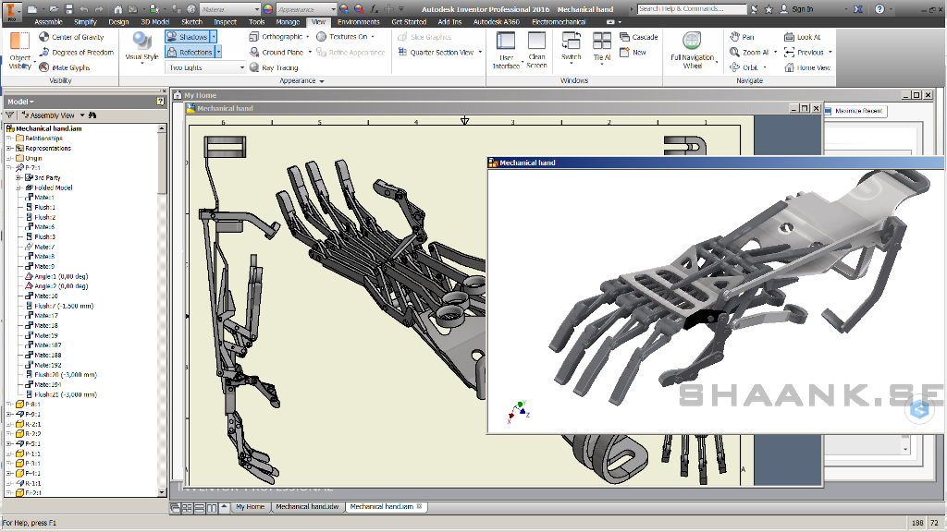947x532 pixels.
Task: Collapse the P-7:1 component node
Action: 9,168
